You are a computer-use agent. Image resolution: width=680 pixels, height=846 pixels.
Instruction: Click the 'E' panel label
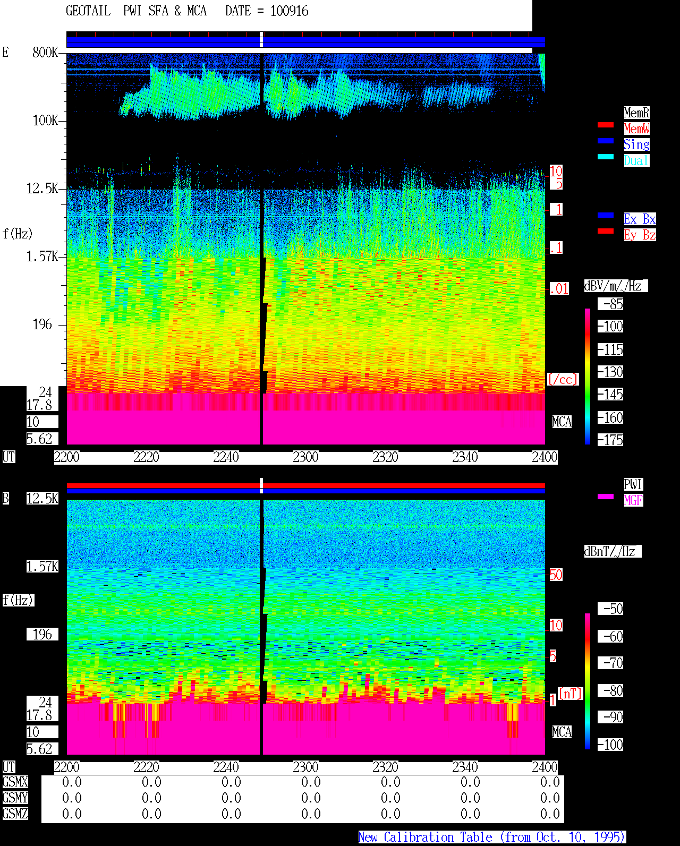[5, 52]
